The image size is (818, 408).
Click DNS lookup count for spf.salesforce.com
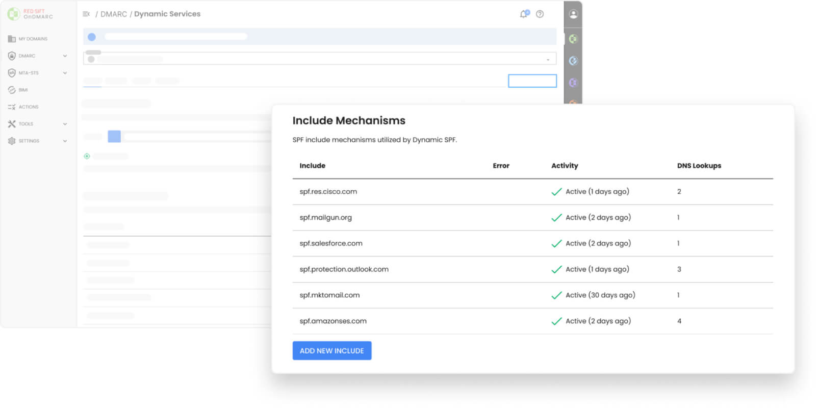(x=678, y=244)
